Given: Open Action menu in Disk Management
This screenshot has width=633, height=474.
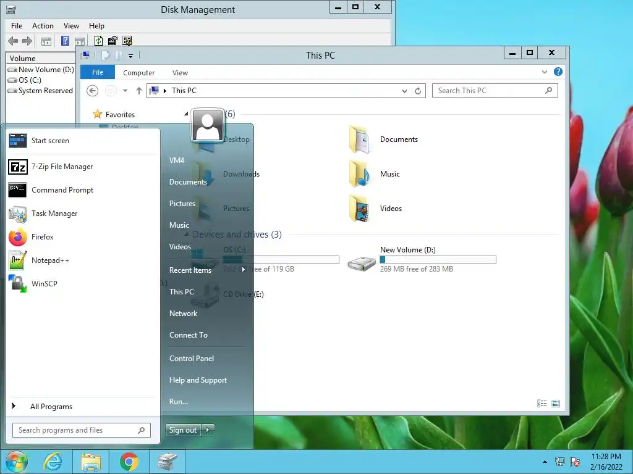Looking at the screenshot, I should (43, 26).
